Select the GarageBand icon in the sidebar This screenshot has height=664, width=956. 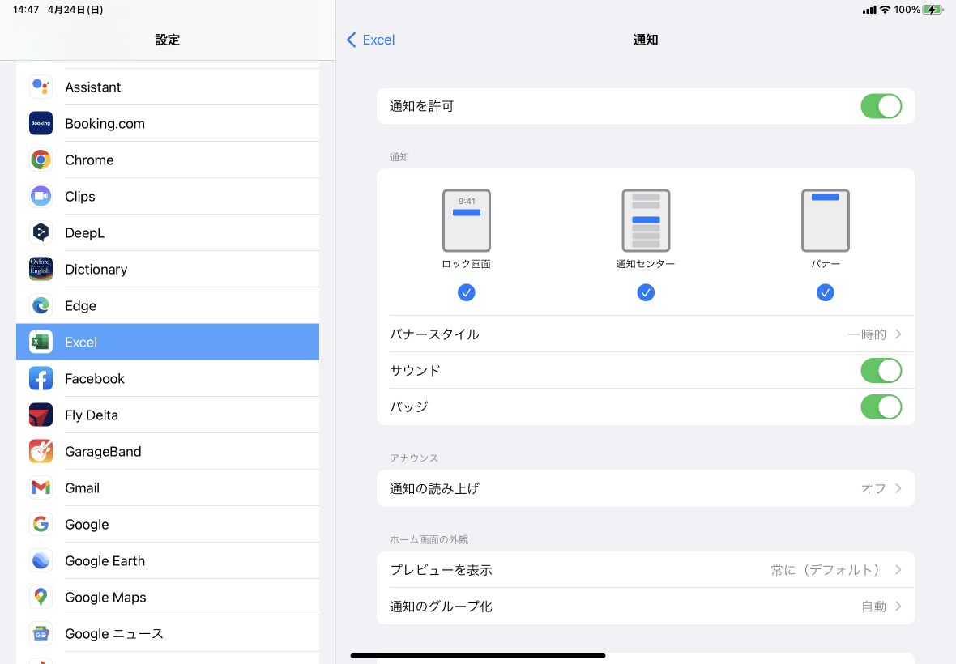[x=41, y=451]
